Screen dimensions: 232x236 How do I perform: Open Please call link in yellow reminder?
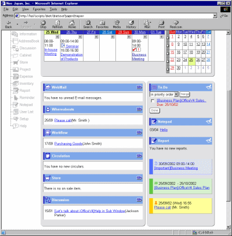pos(162,208)
